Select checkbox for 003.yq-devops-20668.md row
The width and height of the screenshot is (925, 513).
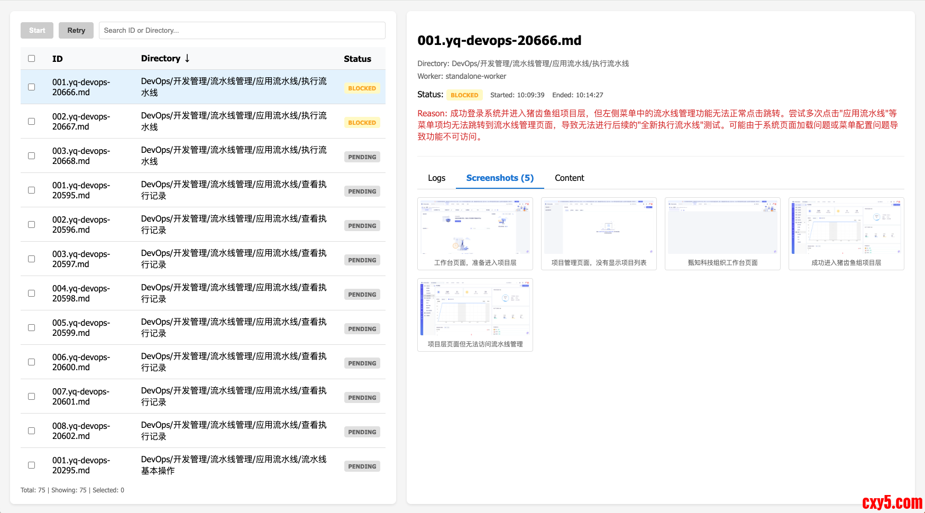coord(32,156)
